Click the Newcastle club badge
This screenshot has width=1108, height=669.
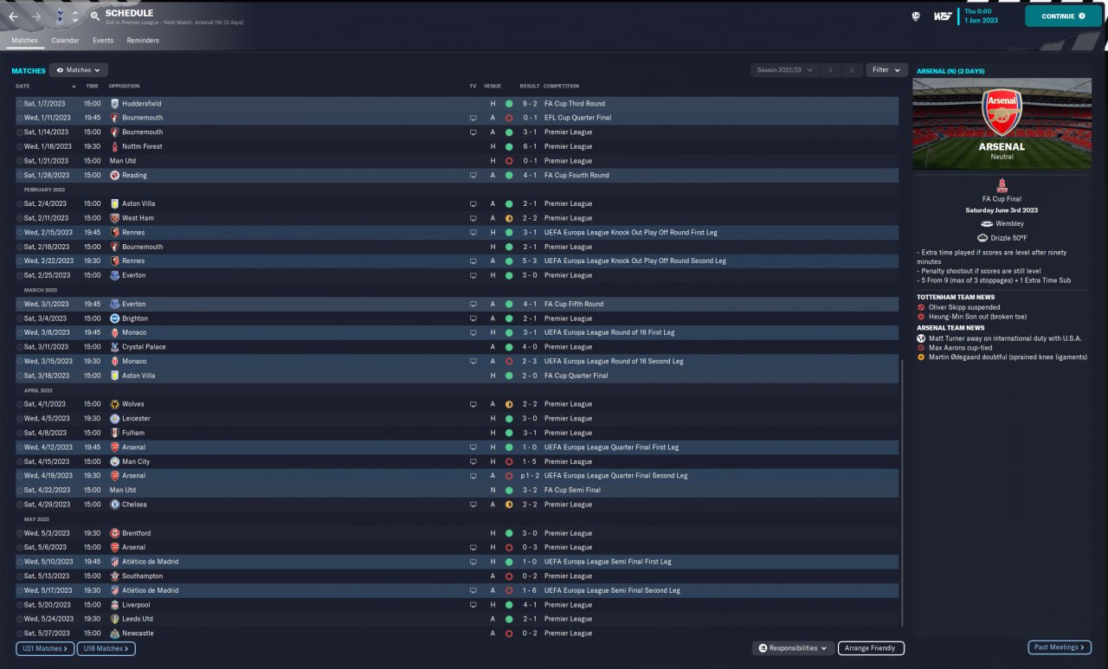114,634
